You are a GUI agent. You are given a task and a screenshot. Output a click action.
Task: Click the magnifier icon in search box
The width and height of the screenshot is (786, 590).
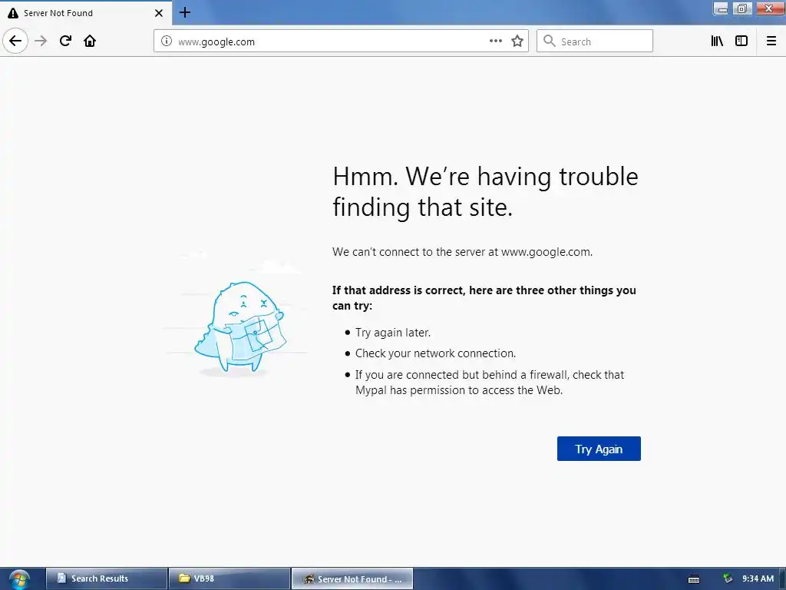[550, 41]
